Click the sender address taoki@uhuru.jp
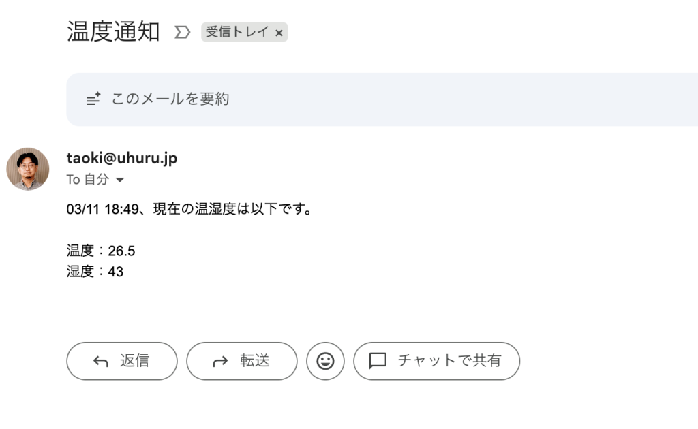The width and height of the screenshot is (698, 429). [122, 158]
